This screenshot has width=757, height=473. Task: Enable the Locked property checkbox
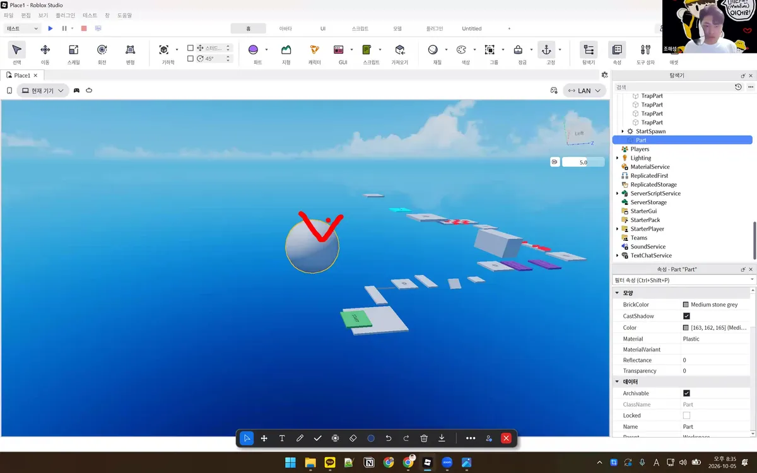click(x=686, y=416)
